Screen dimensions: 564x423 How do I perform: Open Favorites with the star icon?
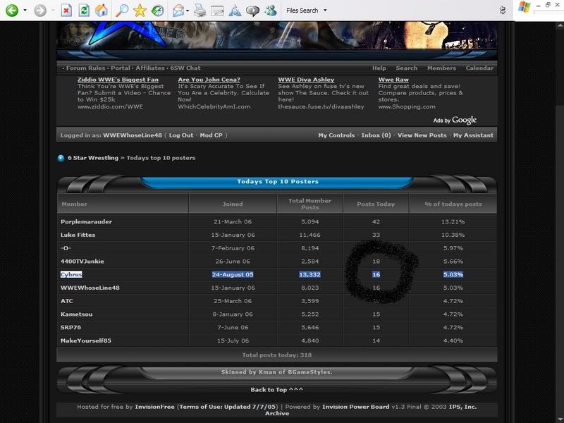[140, 11]
